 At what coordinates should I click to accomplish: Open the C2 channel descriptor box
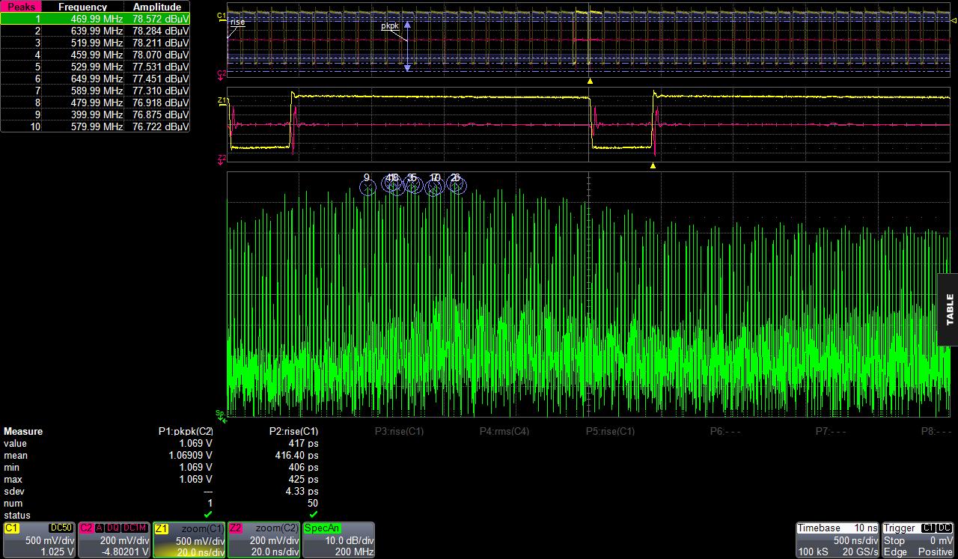point(113,540)
